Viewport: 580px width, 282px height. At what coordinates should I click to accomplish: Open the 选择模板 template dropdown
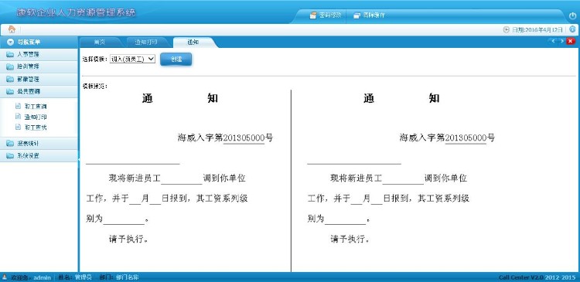click(132, 59)
